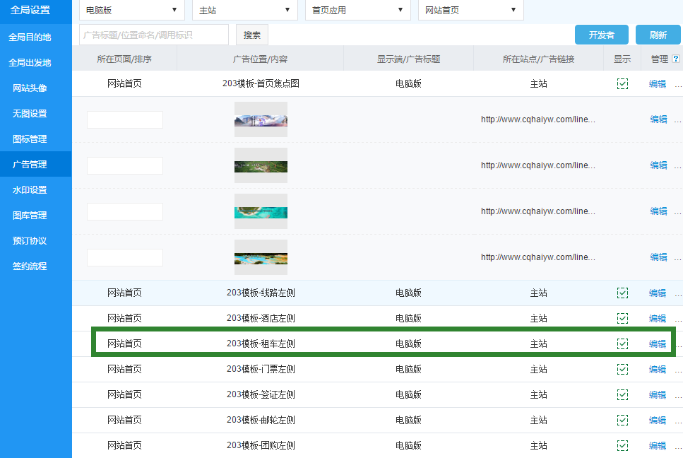
Task: Click the 开发者 button
Action: (601, 35)
